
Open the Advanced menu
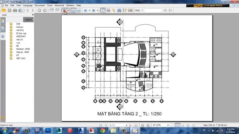tap(59, 5)
